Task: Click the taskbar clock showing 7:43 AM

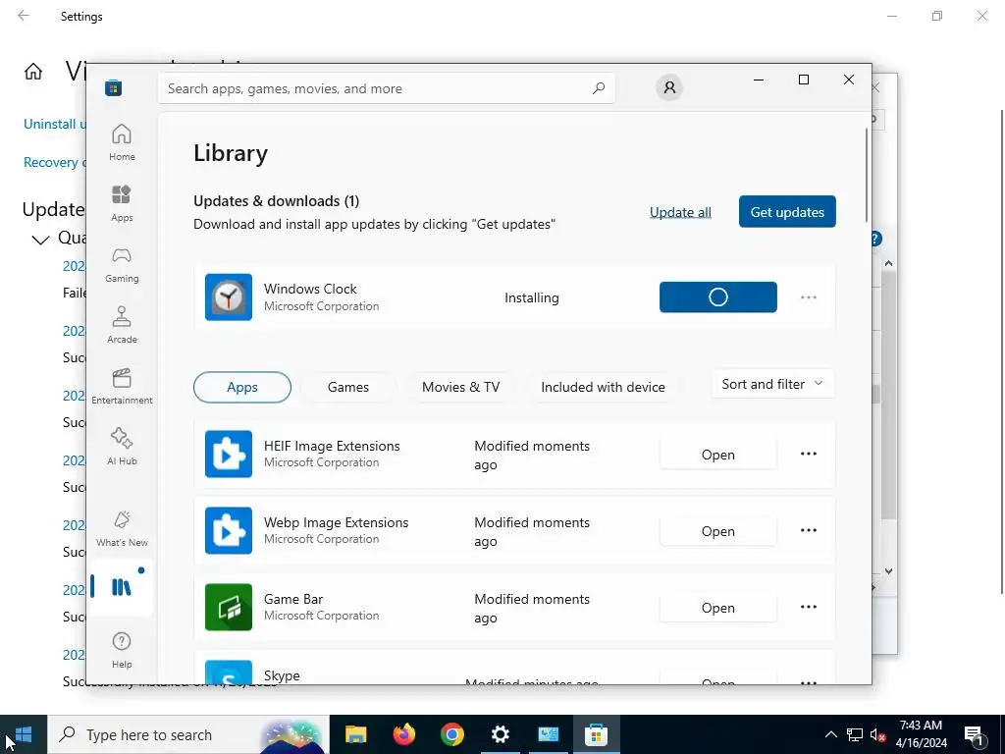Action: (921, 734)
